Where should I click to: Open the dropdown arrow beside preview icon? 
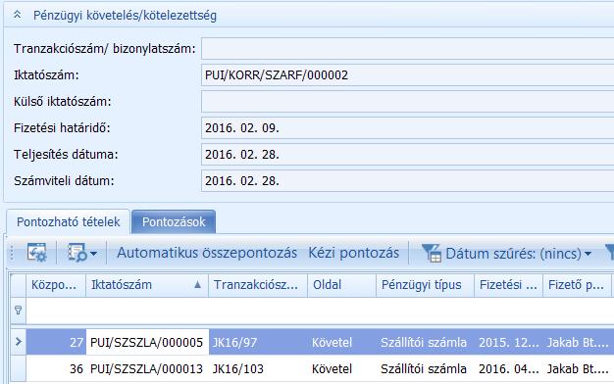pos(93,254)
